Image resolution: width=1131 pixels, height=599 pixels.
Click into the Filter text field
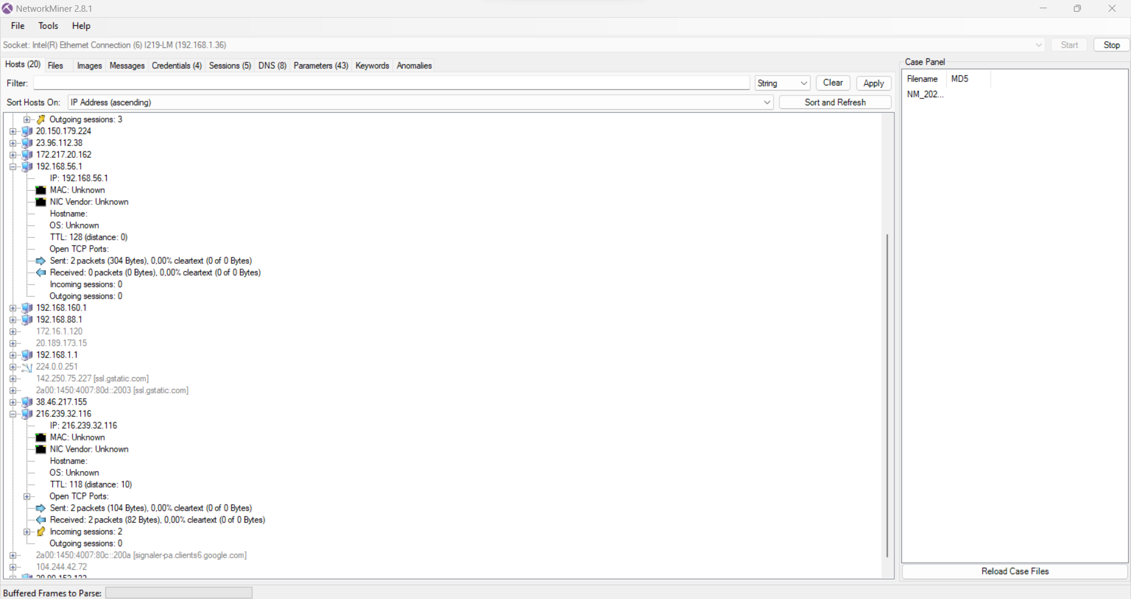click(391, 84)
